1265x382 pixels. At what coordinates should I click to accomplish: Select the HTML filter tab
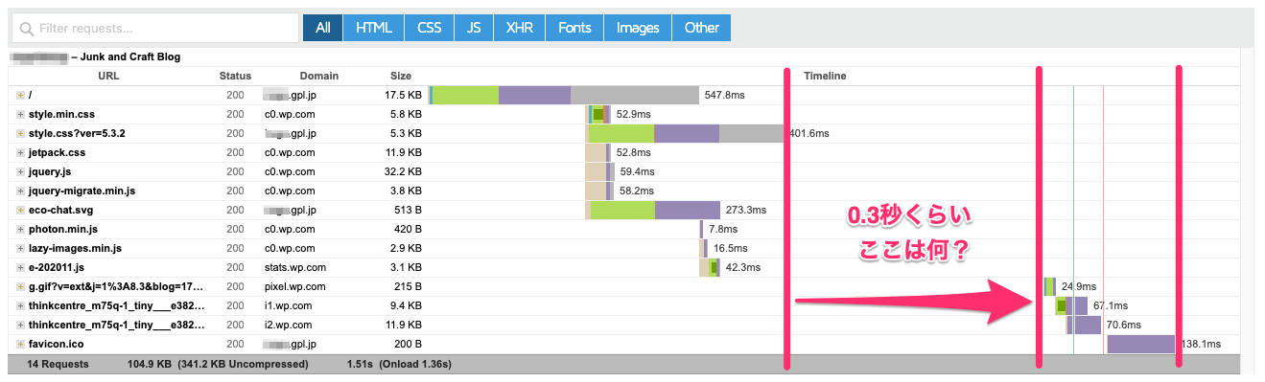pyautogui.click(x=374, y=28)
